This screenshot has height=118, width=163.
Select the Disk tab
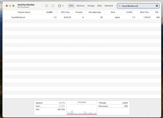pyautogui.click(x=100, y=6)
